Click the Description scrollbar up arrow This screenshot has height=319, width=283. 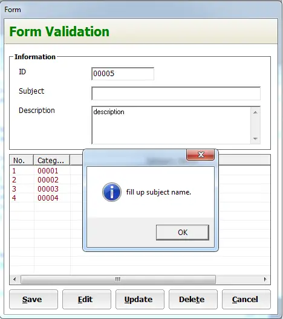click(256, 112)
